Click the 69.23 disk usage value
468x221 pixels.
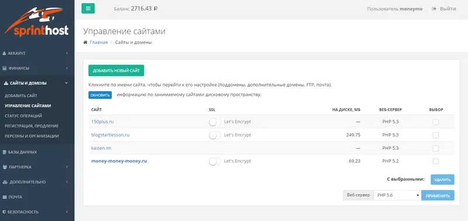pos(355,161)
